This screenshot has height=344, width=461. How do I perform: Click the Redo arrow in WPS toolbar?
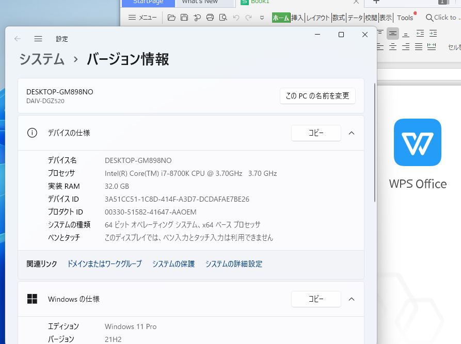click(249, 18)
